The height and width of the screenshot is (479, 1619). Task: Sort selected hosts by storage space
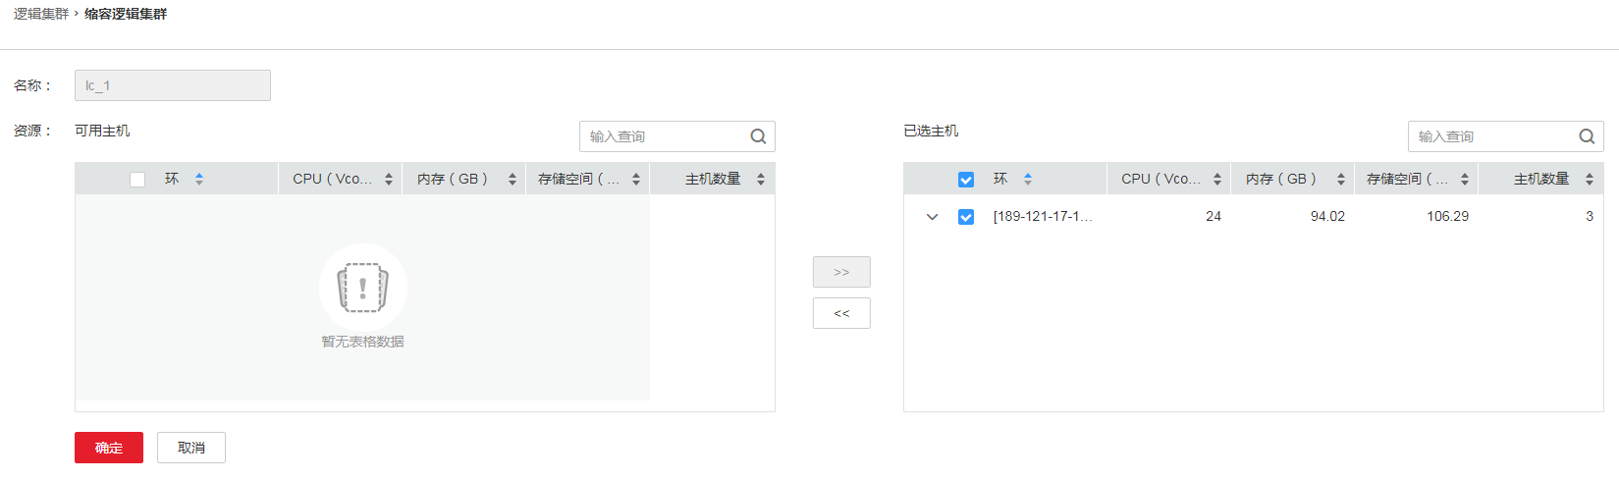pos(1465,179)
